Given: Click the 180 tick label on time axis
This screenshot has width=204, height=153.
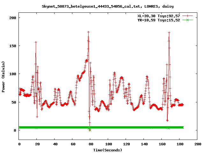Looking at the screenshot, I should click(x=180, y=144).
